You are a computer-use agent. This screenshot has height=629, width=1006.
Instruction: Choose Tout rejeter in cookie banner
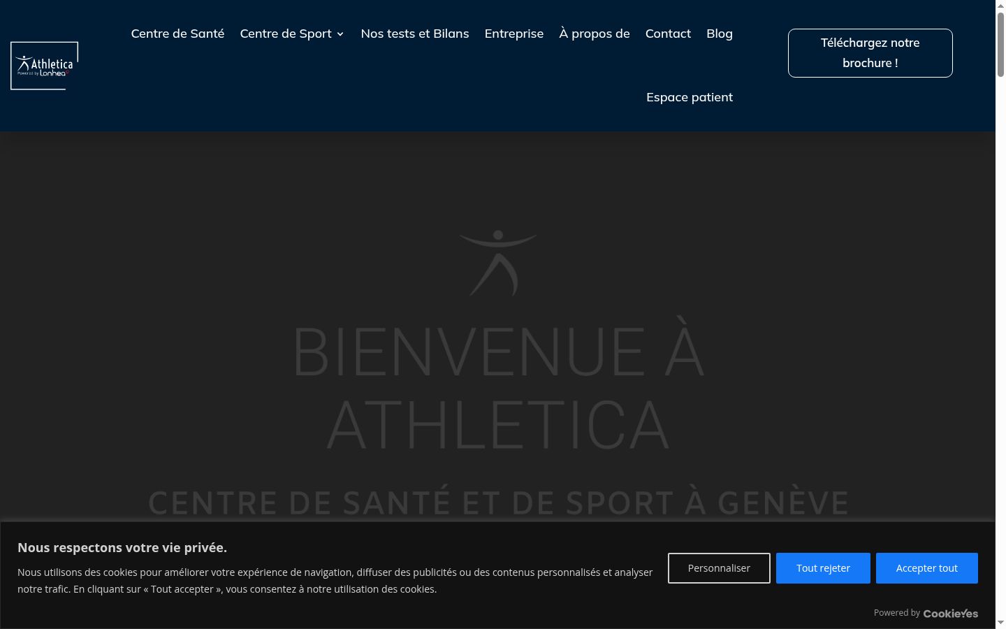click(x=823, y=568)
